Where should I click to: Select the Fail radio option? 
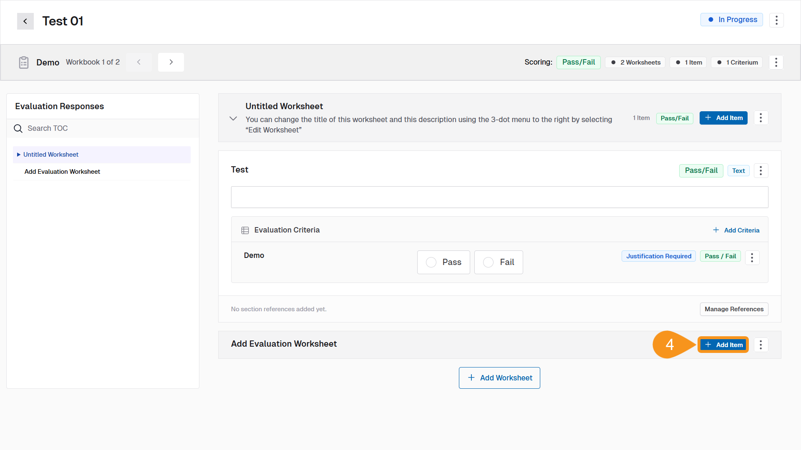488,262
